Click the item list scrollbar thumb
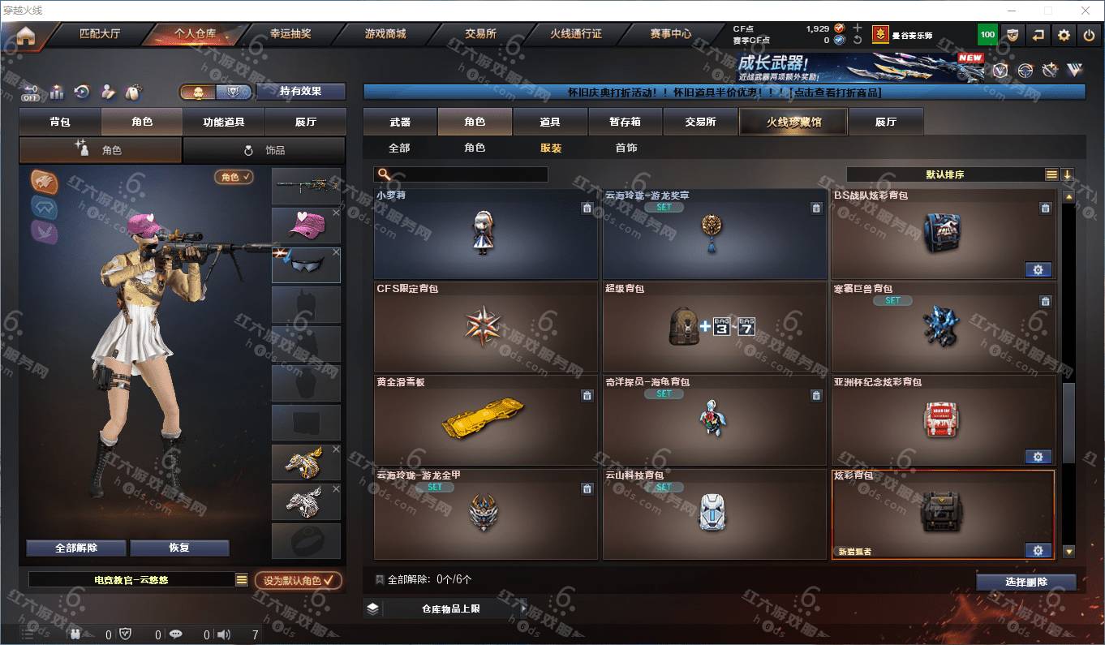The height and width of the screenshot is (645, 1105). (x=1068, y=422)
